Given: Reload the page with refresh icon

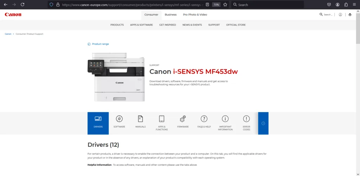Looking at the screenshot, I should point(22,5).
